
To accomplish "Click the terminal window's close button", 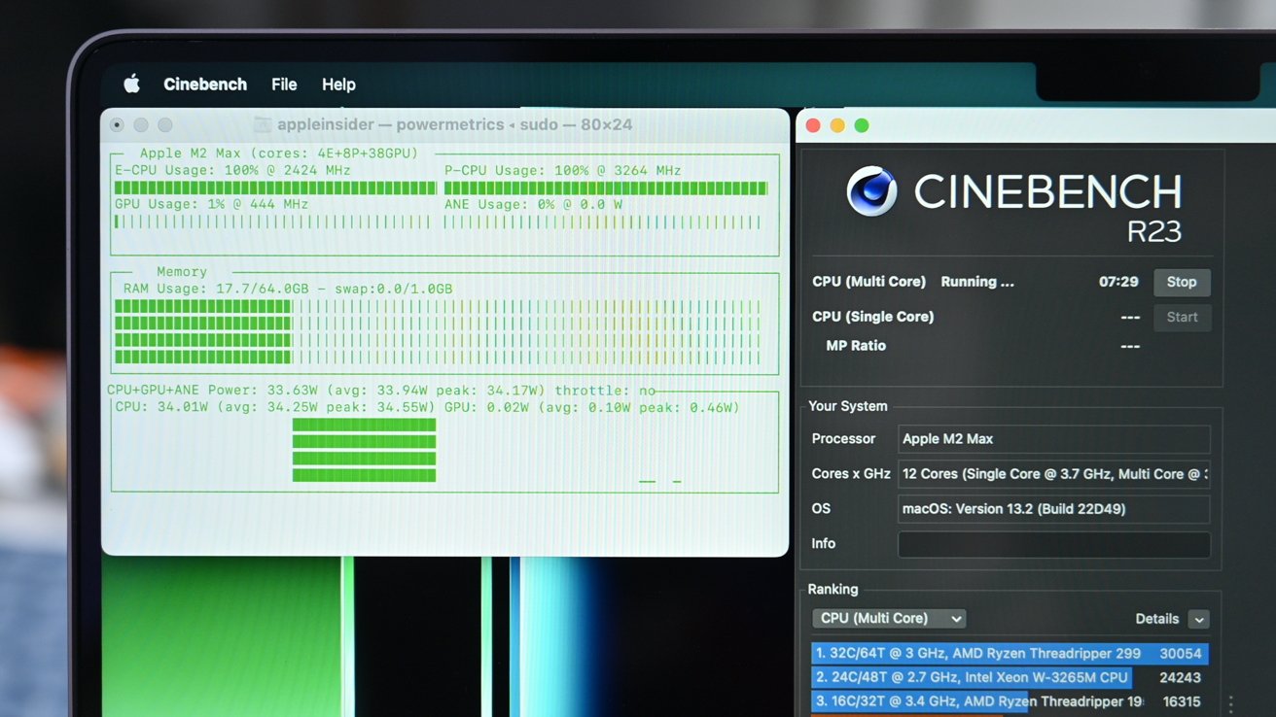I will 117,124.
